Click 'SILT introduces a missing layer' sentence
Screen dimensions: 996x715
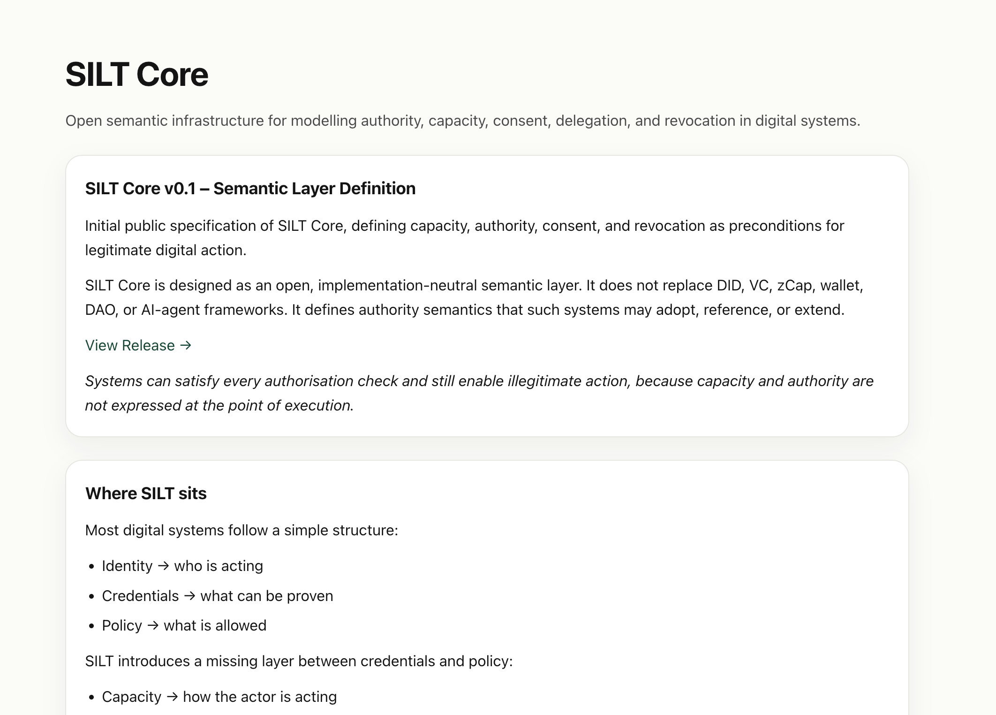click(x=299, y=661)
